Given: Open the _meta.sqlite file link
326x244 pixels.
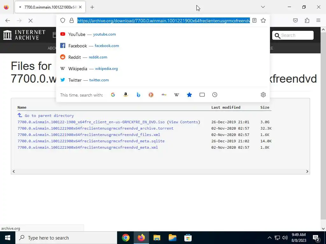Looking at the screenshot, I should coord(91,141).
